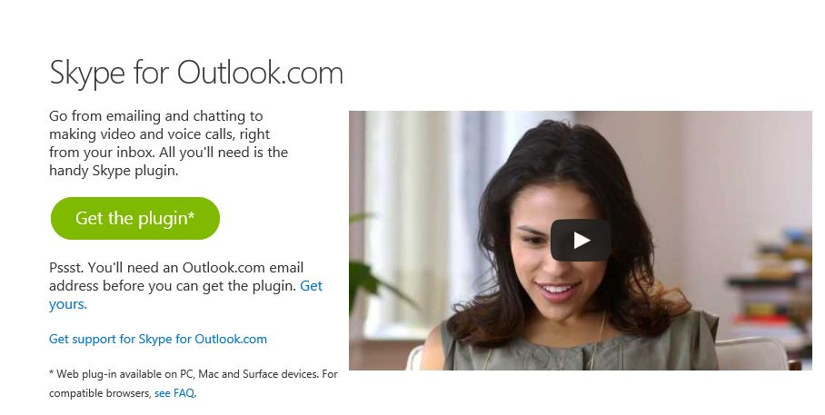This screenshot has height=415, width=825.
Task: Click the 'handy Skype plugin.' text line
Action: [x=114, y=171]
